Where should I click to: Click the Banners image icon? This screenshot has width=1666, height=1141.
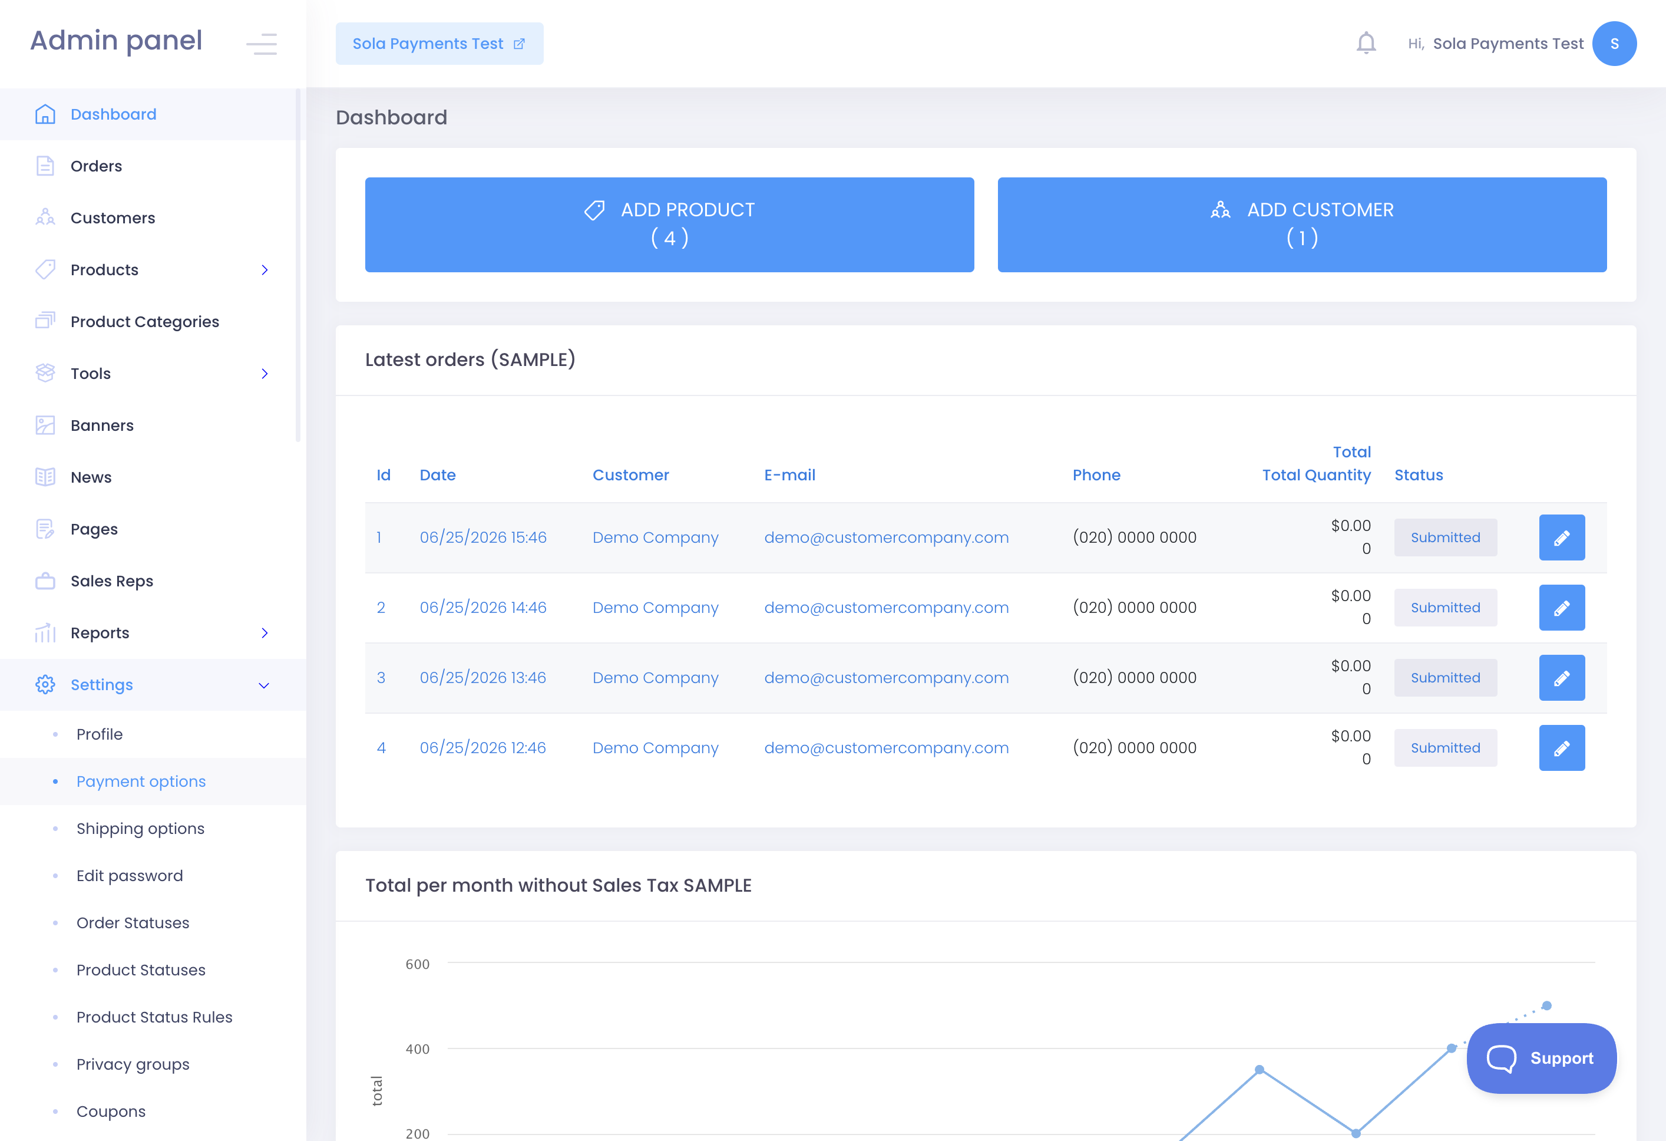(x=45, y=426)
